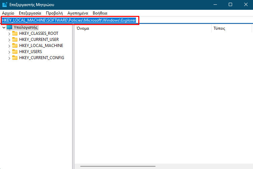Sort by the Τύπος column header
The image size is (253, 169).
pos(232,28)
